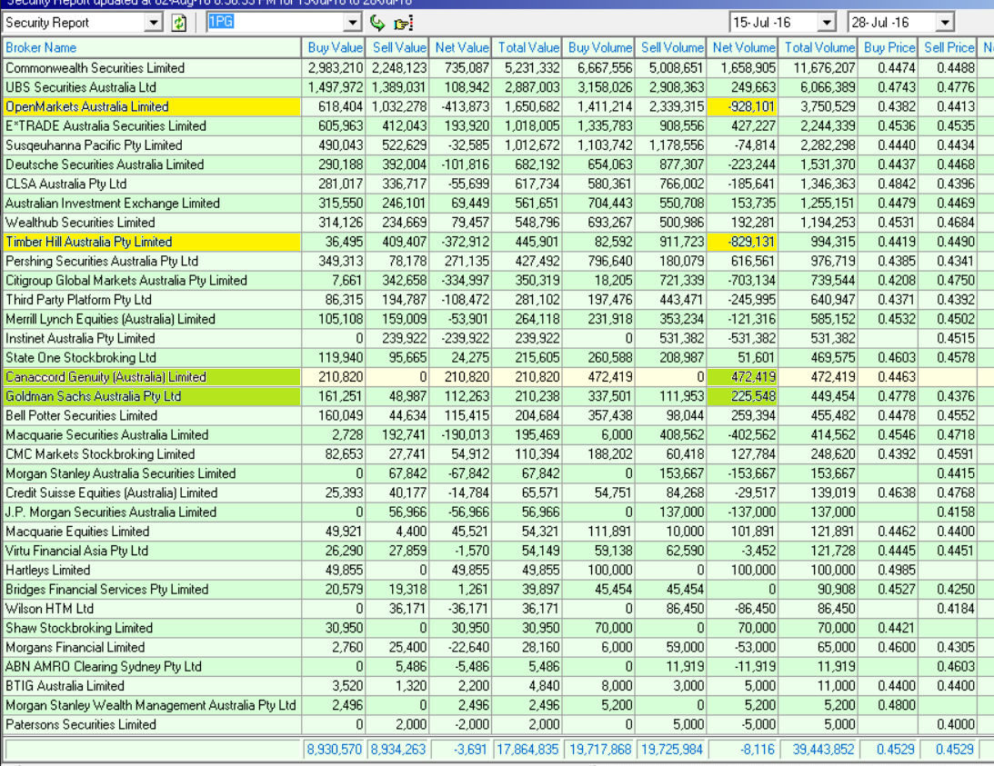Select Patersons Securities Limited broker

coord(81,725)
